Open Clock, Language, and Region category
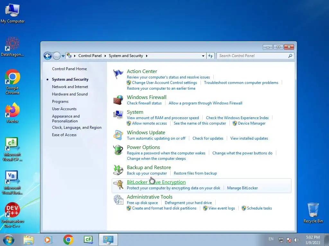Screen dimensions: 329x246 pyautogui.click(x=76, y=127)
